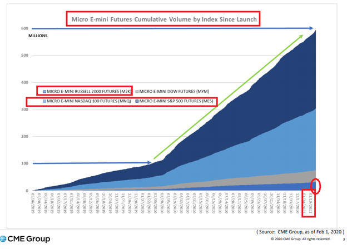Viewport: 347px width, 249px height.
Task: Select legend label 'MICRO E-MINI RUSSELL 2000 FUTURES (M2K)'
Action: (89, 91)
